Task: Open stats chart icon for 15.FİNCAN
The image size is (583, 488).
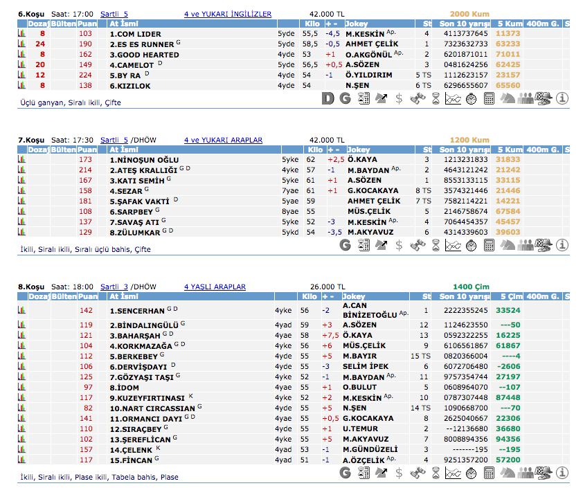Action: pyautogui.click(x=21, y=460)
